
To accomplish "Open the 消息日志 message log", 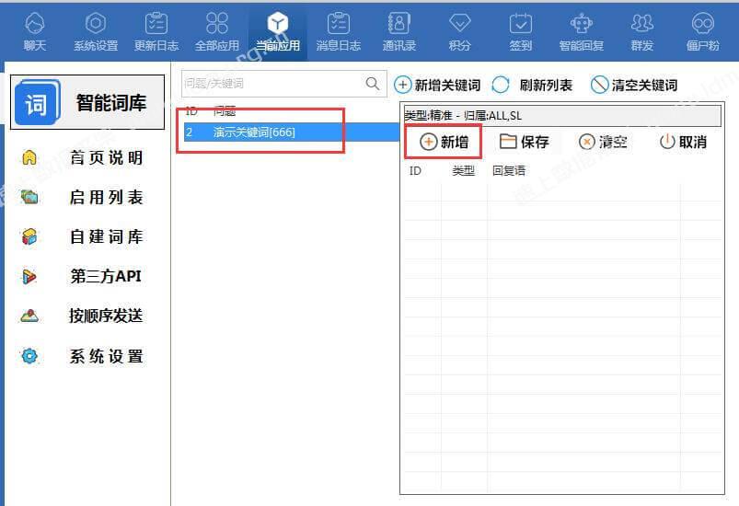I will click(339, 31).
